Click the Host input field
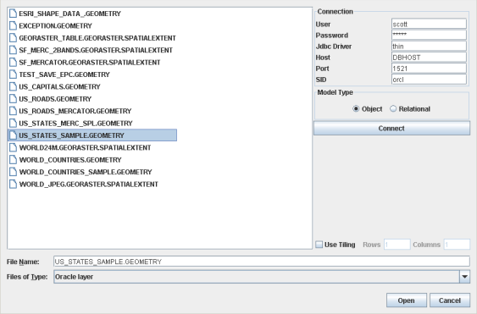The height and width of the screenshot is (314, 477). tap(429, 58)
